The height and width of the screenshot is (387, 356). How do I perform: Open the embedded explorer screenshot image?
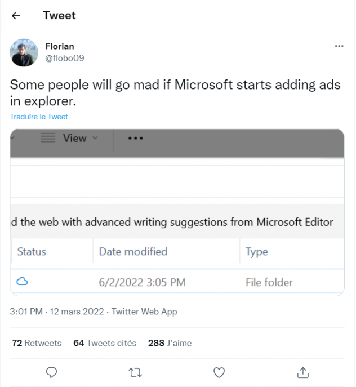tap(177, 225)
